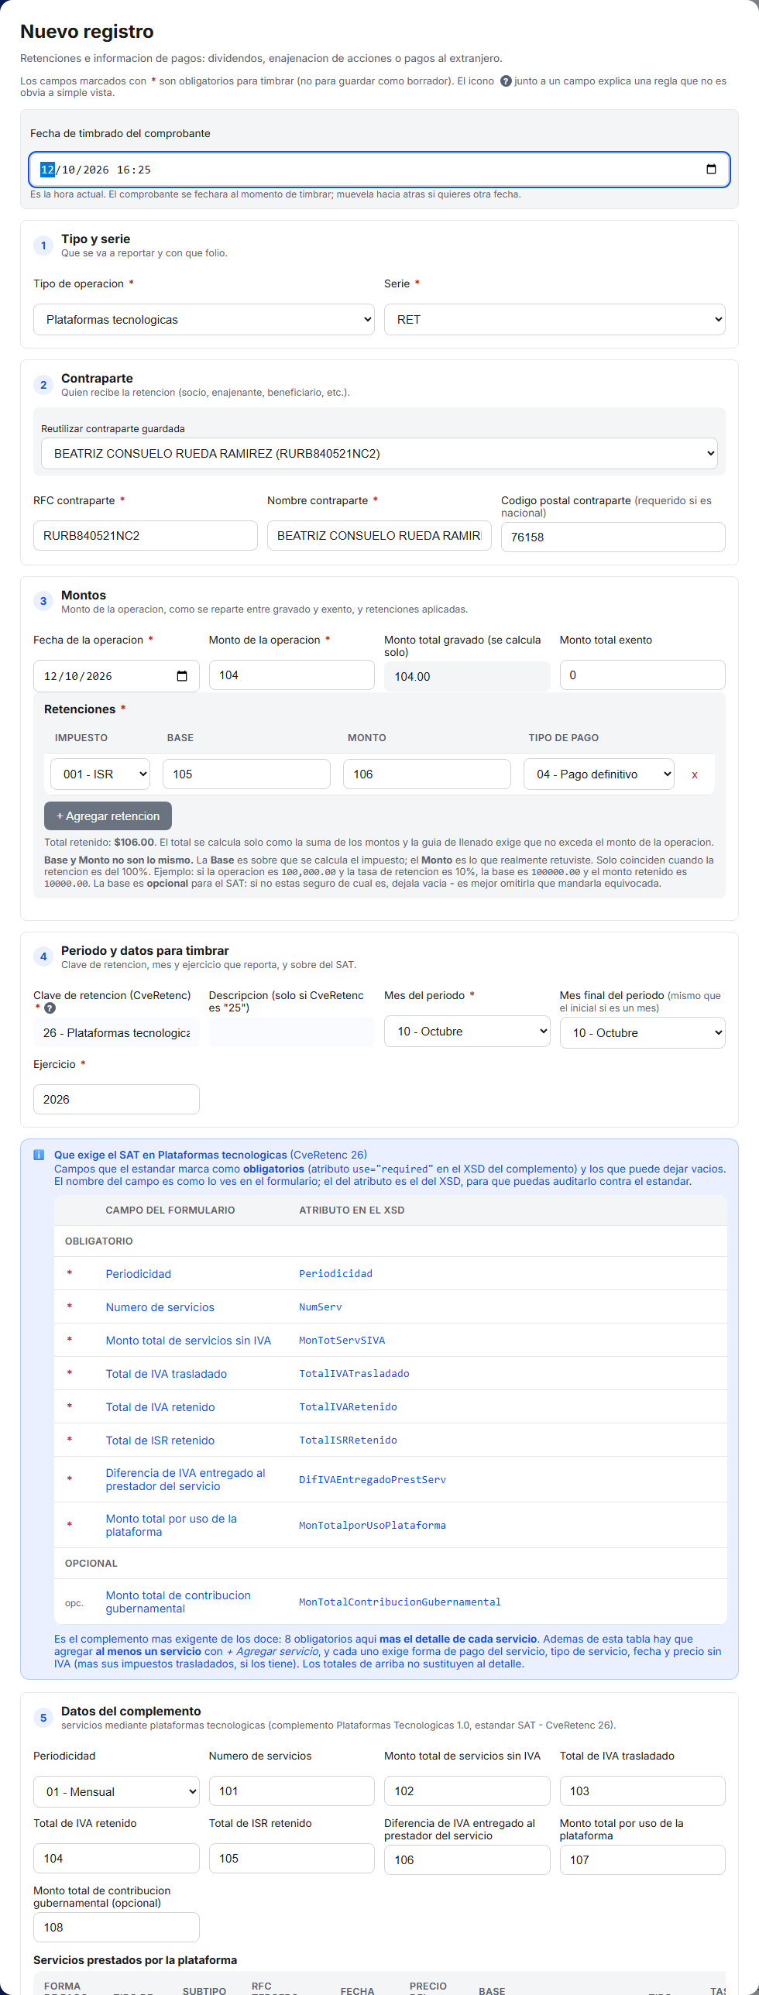This screenshot has width=759, height=1995.
Task: Click the Fecha de la operacion date text
Action: pos(78,677)
